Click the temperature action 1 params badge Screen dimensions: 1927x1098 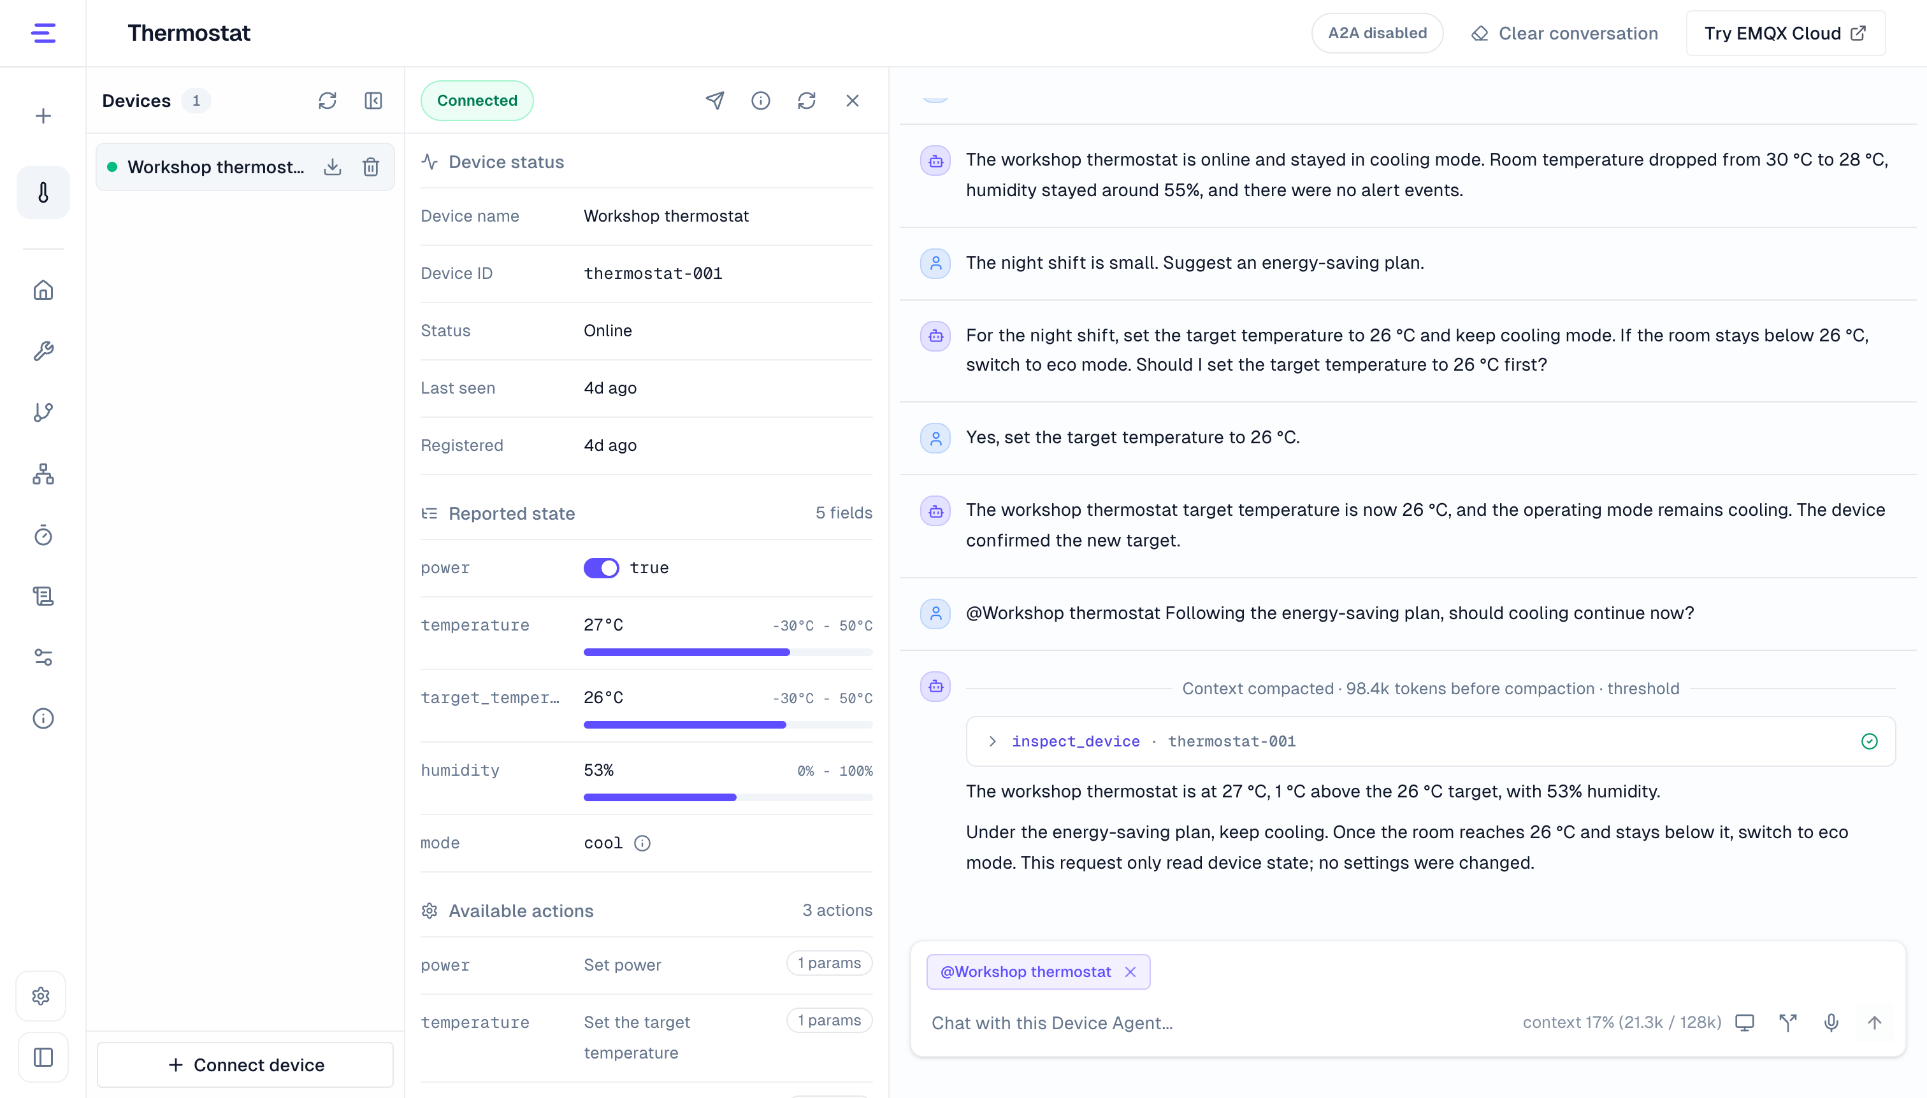tap(829, 1020)
